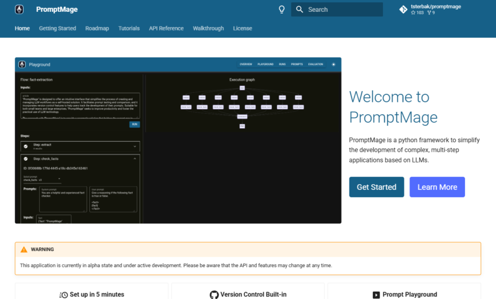Open the Walkthrough tab
Image resolution: width=496 pixels, height=299 pixels.
point(209,28)
